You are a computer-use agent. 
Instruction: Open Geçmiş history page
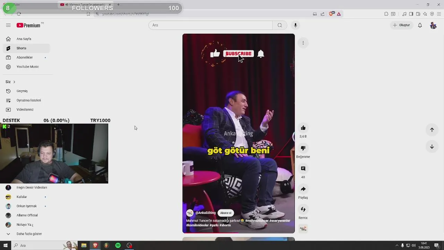26,91
